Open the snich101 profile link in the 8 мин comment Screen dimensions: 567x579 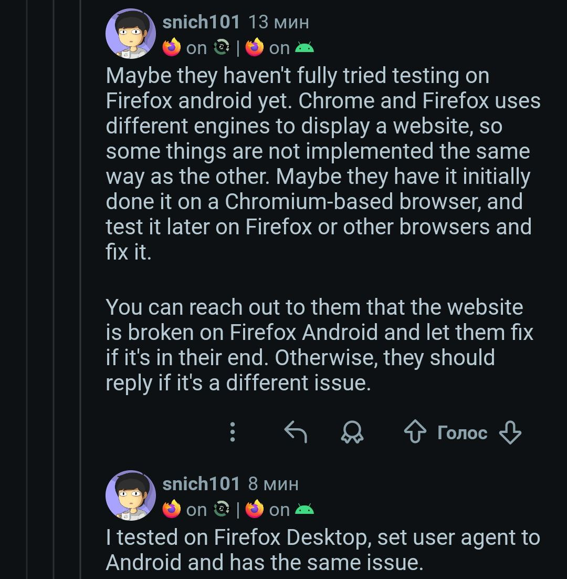pos(201,483)
